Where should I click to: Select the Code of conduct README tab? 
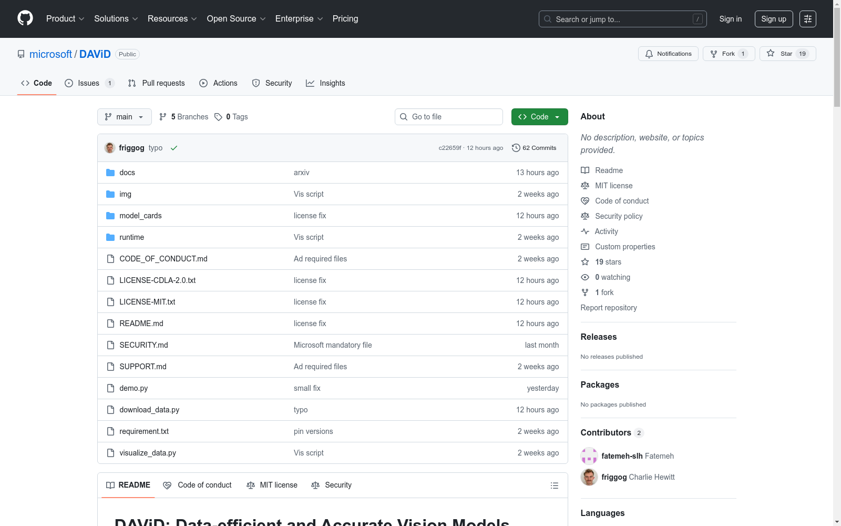[x=198, y=485]
